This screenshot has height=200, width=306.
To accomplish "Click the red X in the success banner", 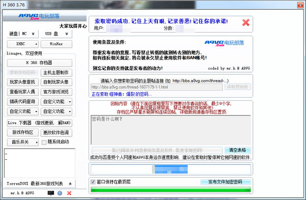I will point(246,22).
